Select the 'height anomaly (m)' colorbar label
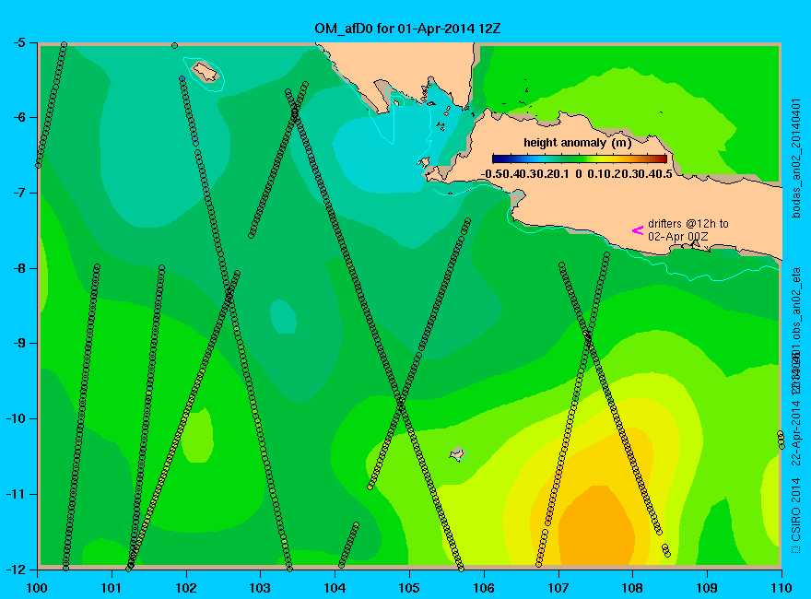Viewport: 811px width, 599px height. point(577,143)
